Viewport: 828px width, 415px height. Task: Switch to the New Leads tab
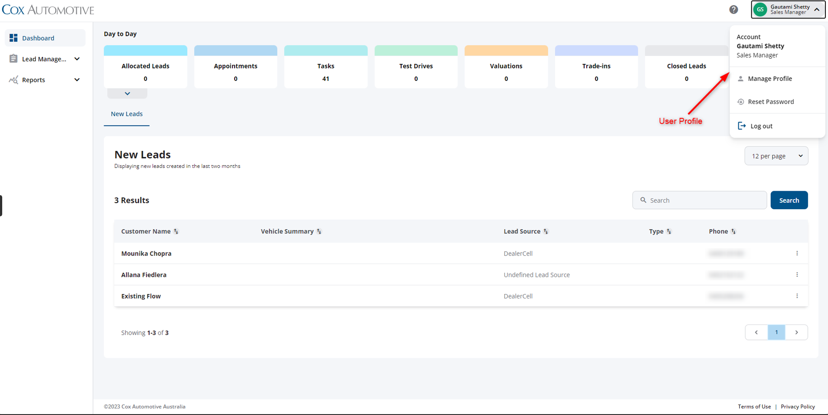[x=127, y=114]
